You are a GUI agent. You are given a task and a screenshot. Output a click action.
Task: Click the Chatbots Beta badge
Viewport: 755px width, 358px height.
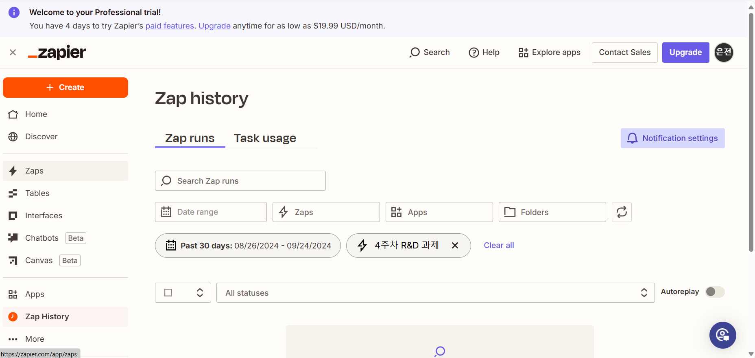pyautogui.click(x=76, y=238)
